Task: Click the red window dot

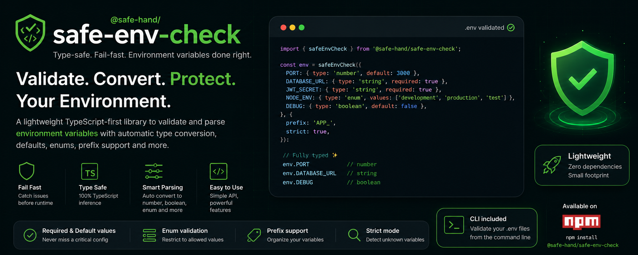Action: pyautogui.click(x=283, y=27)
